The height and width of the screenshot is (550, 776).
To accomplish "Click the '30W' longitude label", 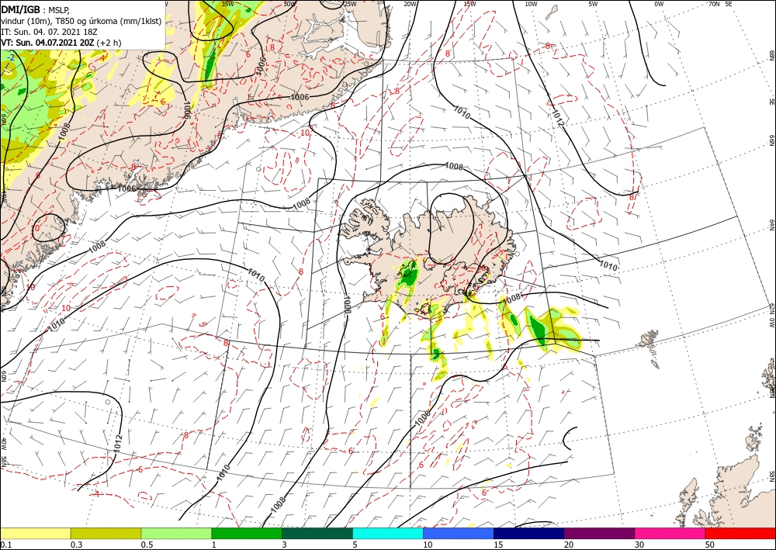I will coord(289,4).
